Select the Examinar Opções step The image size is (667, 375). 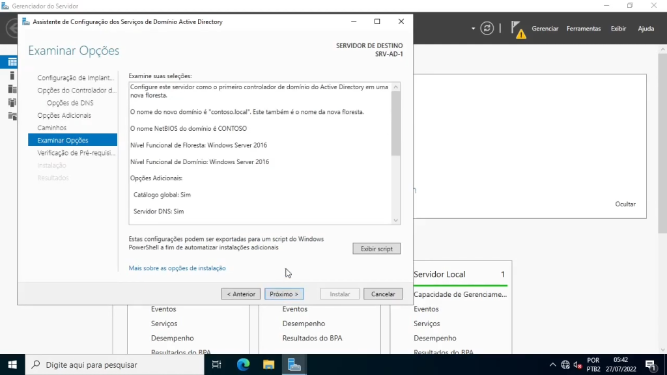tap(73, 140)
